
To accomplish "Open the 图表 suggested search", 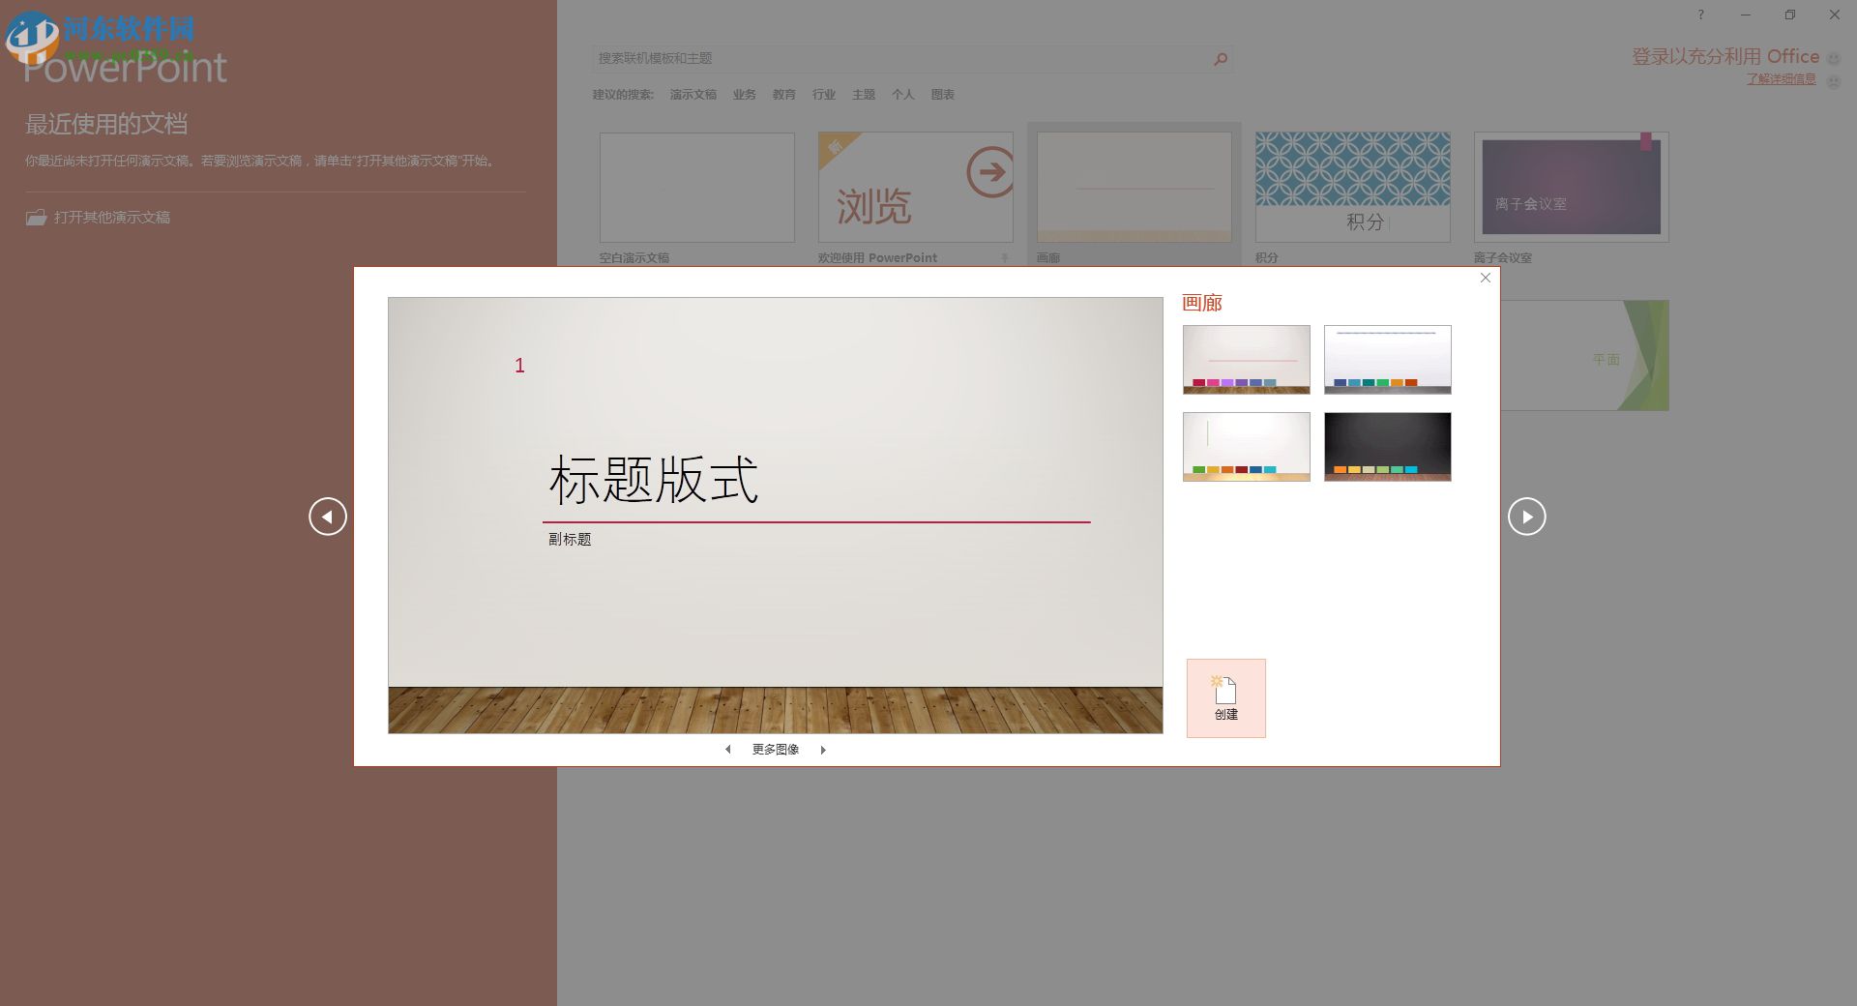I will [x=943, y=94].
